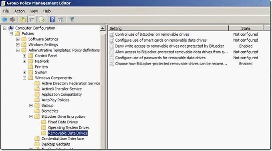
Task: Click Not configured state of Control use row
Action: (246, 34)
